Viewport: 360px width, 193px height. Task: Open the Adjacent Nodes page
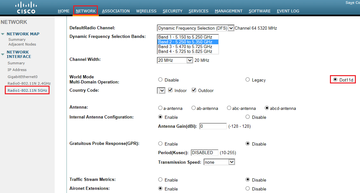(22, 44)
